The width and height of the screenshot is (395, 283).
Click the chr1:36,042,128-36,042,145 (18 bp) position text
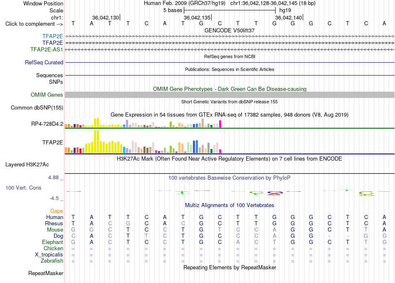[x=273, y=3]
